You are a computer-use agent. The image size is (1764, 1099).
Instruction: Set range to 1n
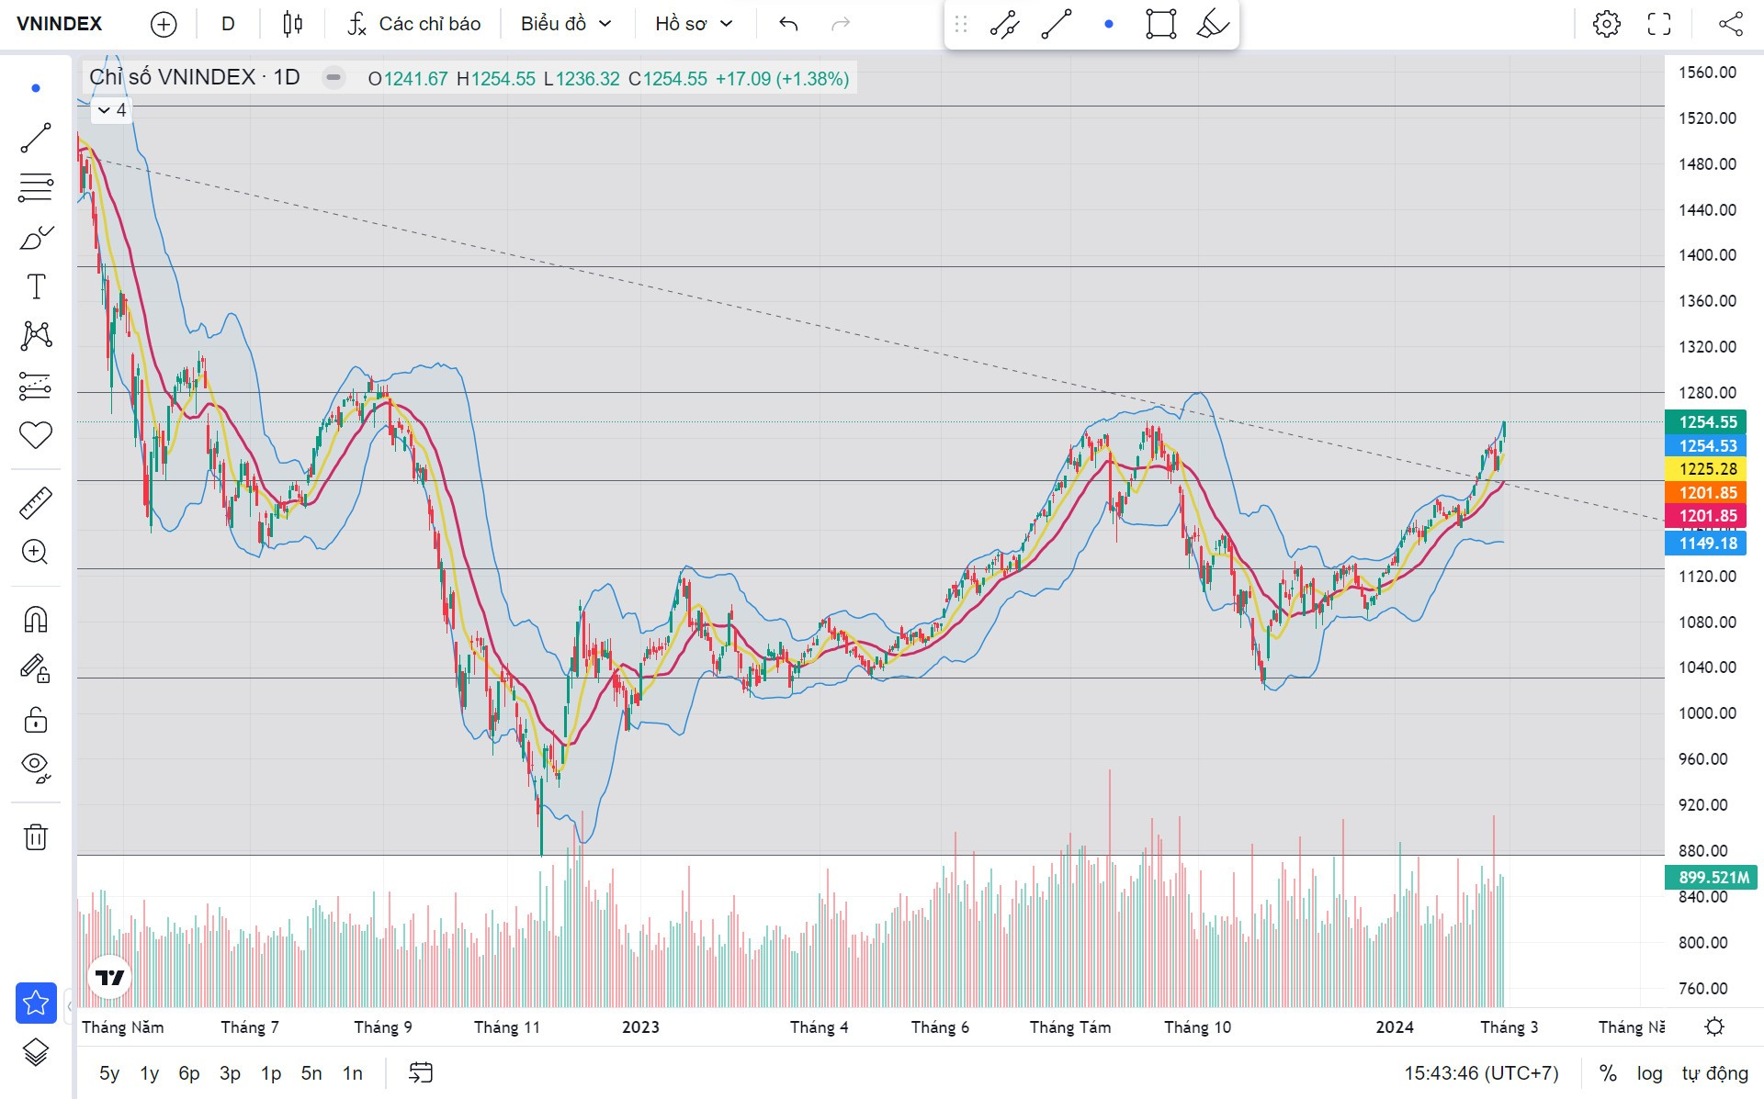[x=353, y=1073]
